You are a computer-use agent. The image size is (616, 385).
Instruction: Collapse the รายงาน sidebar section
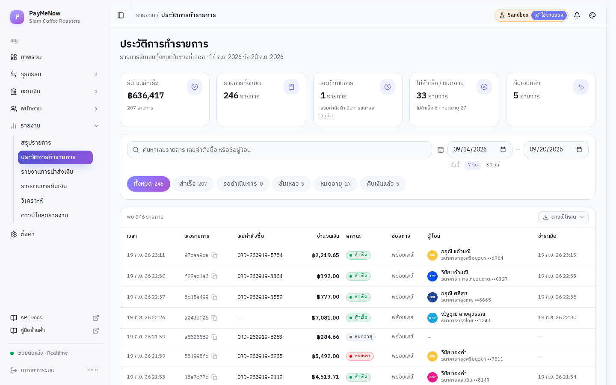tap(55, 126)
